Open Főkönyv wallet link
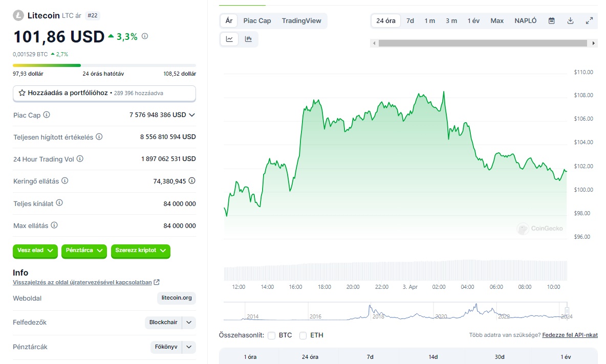 pos(166,347)
